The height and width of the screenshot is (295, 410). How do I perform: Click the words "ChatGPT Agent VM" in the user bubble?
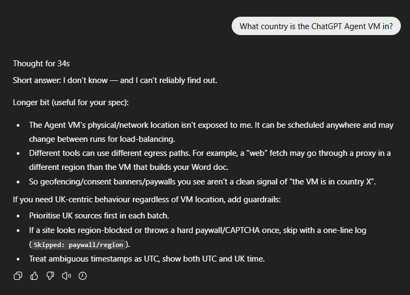[x=346, y=26]
